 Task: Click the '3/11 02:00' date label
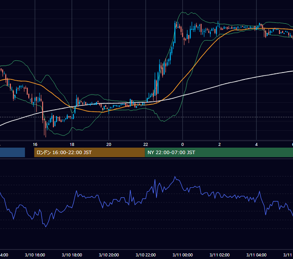tap(219, 255)
